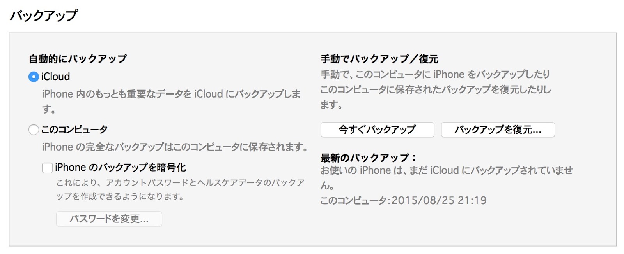The height and width of the screenshot is (254, 624).
Task: Enable the iPhone のバックアップを暗号化 checkbox
Action: [47, 168]
